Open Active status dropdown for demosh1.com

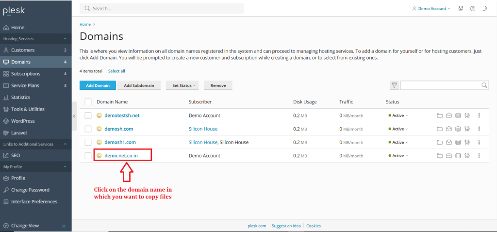pos(398,142)
